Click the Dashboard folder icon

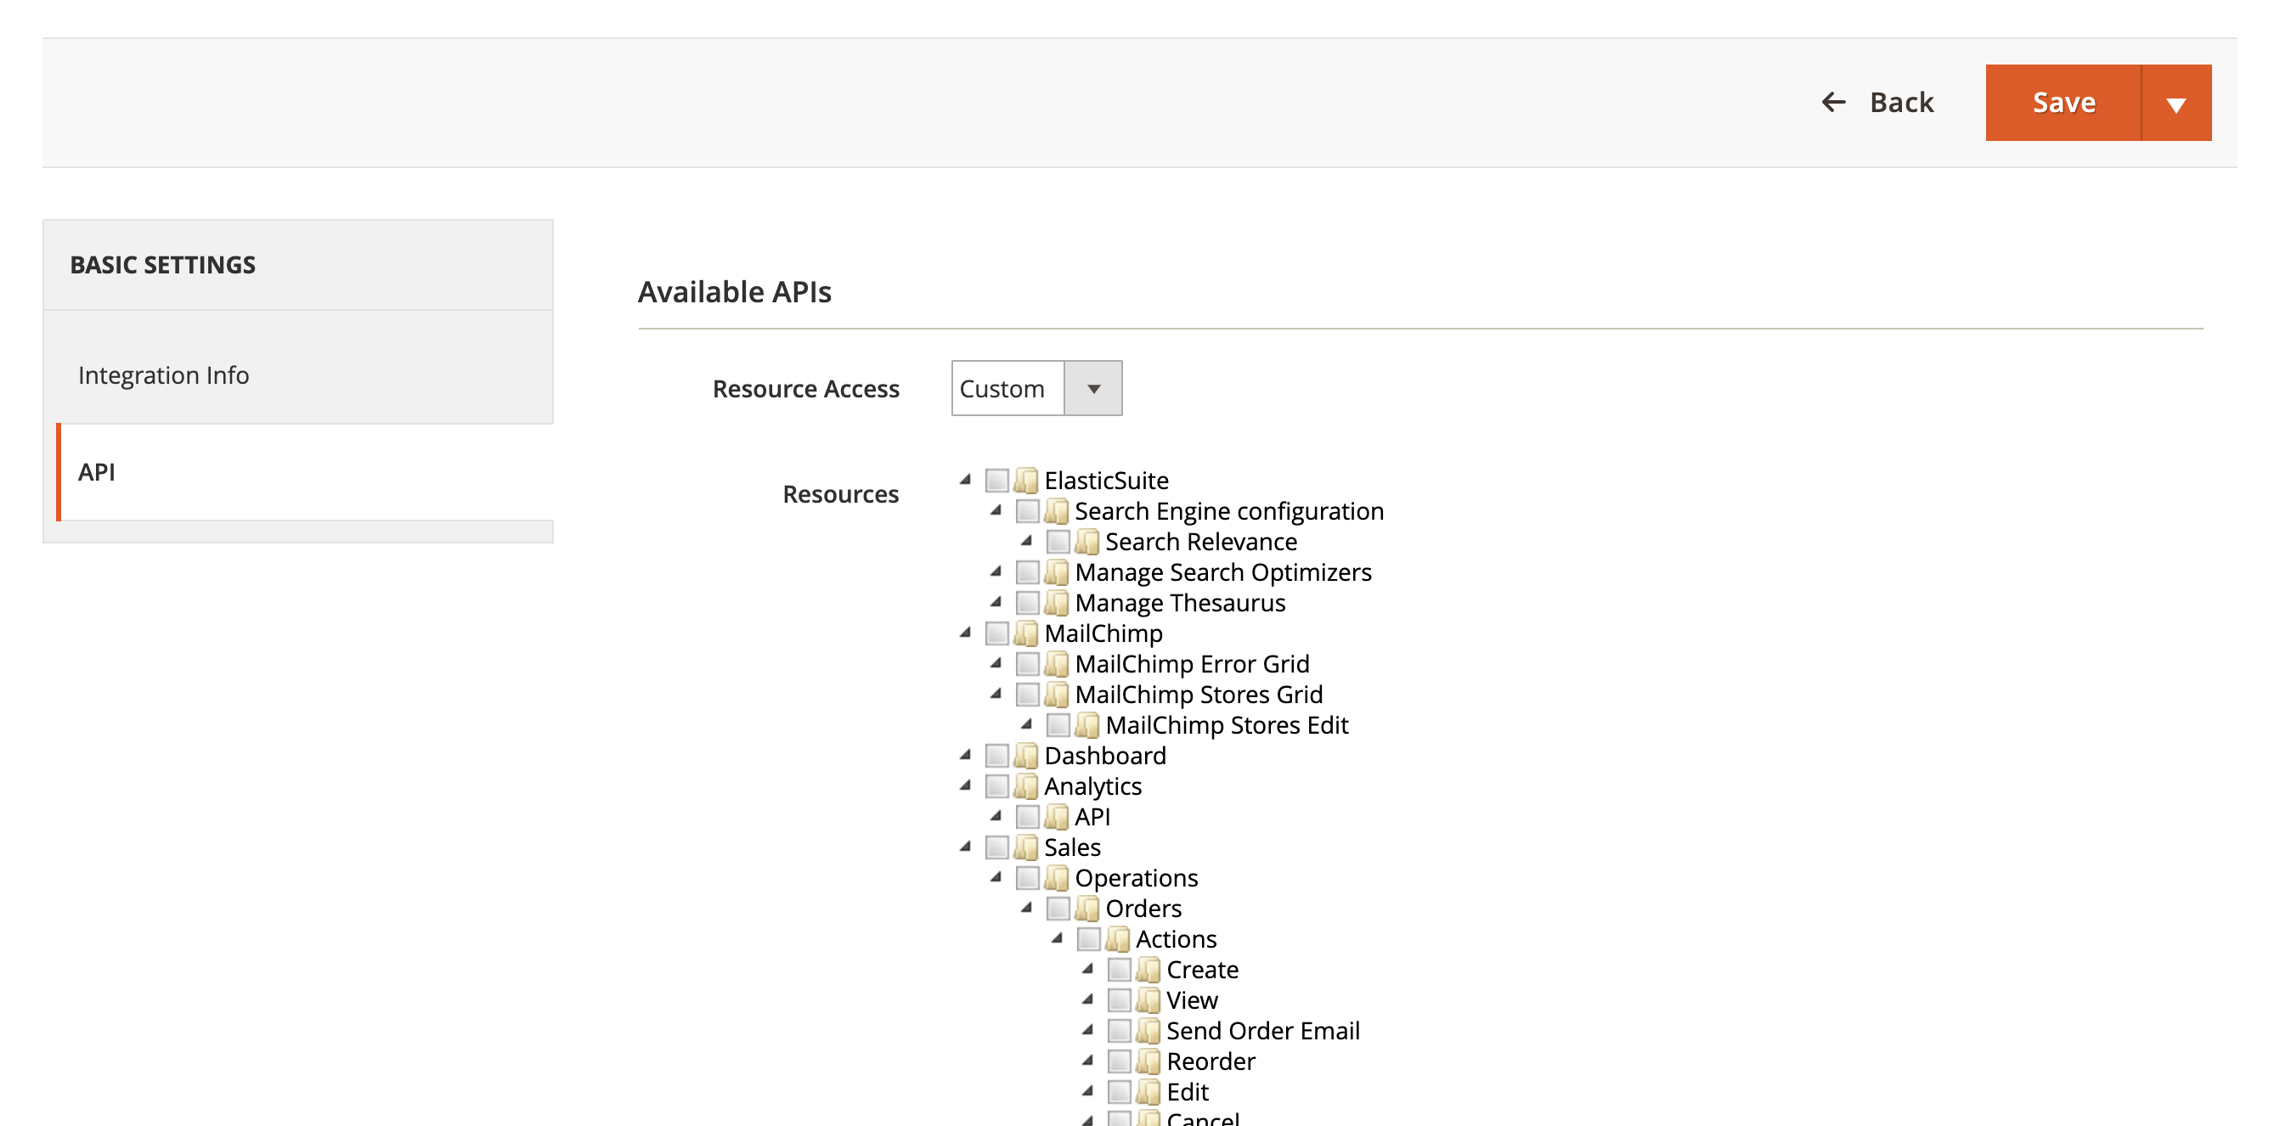(x=1026, y=756)
